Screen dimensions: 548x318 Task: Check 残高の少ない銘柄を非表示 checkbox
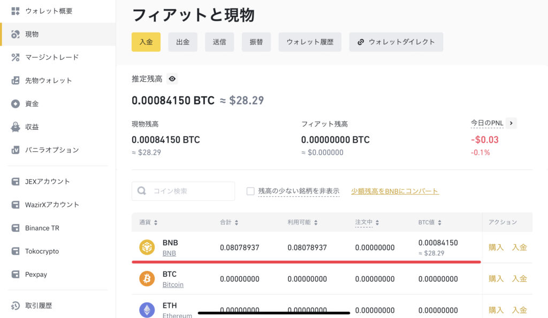click(250, 191)
